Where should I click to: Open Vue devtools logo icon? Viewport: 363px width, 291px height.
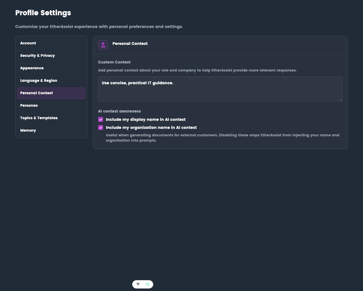coord(138,284)
